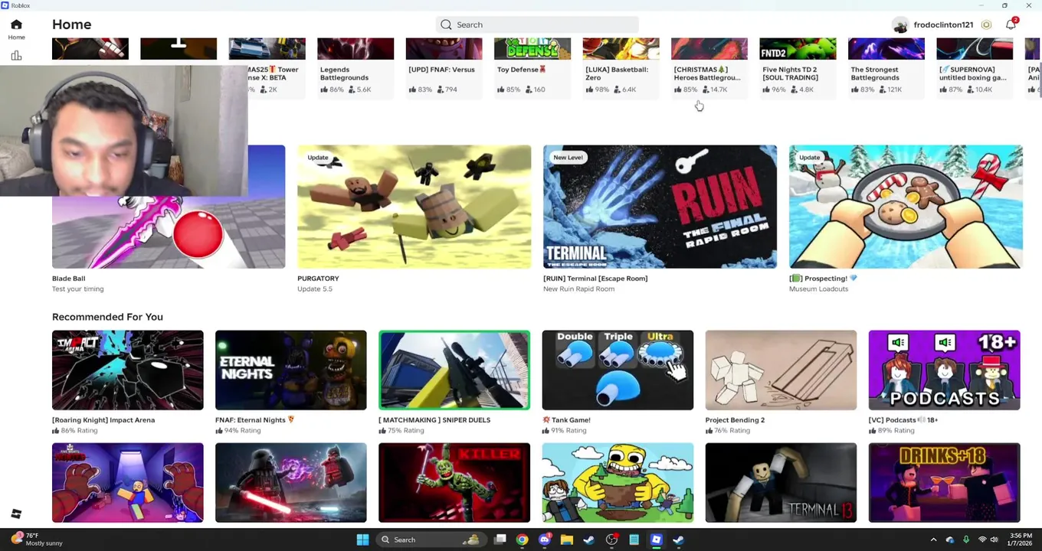The height and width of the screenshot is (551, 1042).
Task: Open the Project Bending 2 thumbnail
Action: click(x=781, y=370)
